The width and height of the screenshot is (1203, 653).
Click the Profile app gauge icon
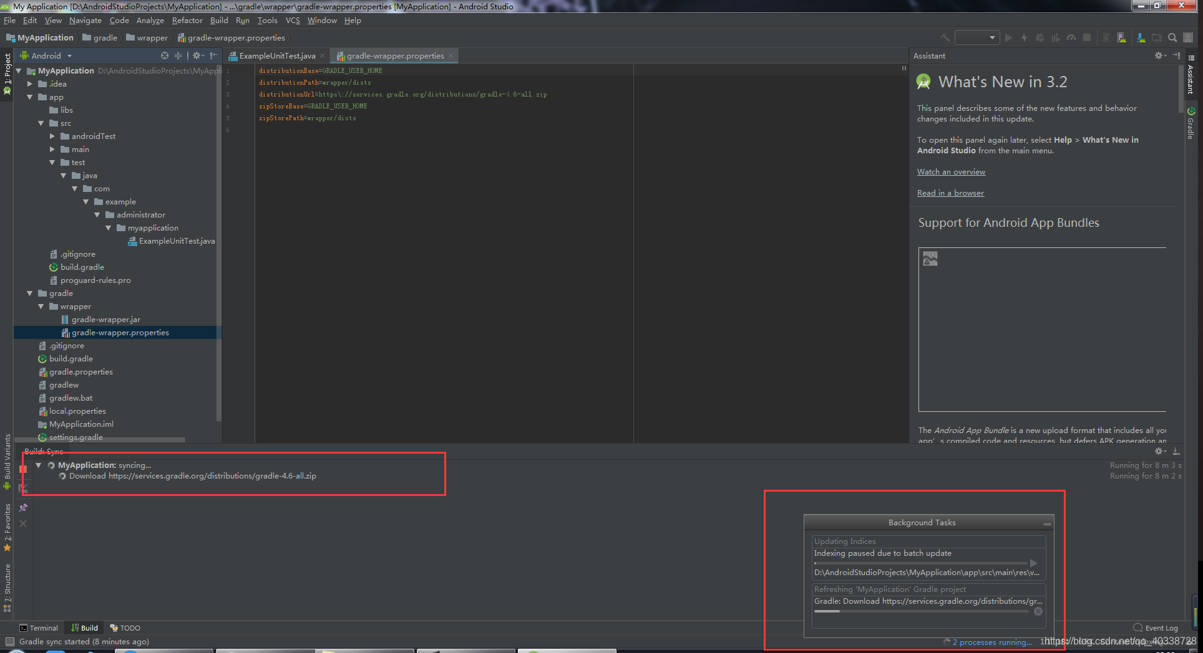tap(1071, 38)
